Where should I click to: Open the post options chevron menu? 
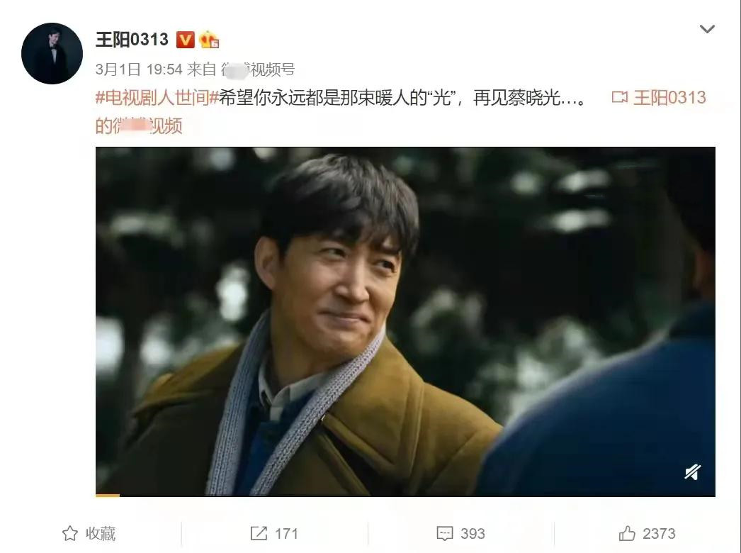point(707,29)
